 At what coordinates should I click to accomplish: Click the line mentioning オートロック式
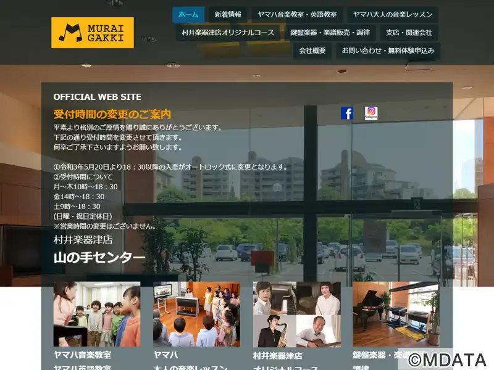click(170, 166)
